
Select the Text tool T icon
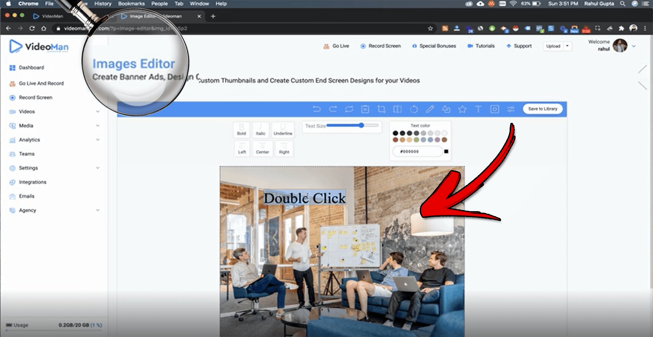click(x=478, y=109)
